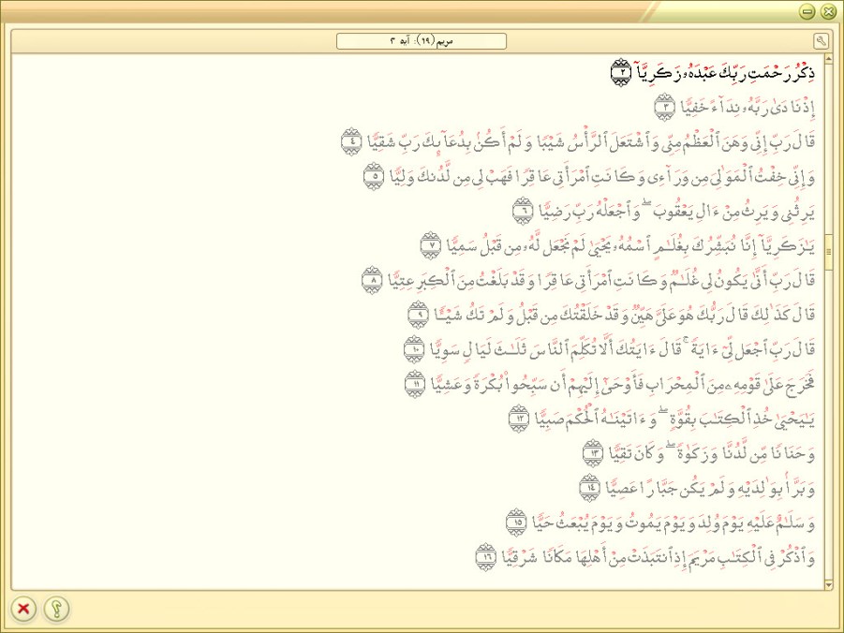This screenshot has width=844, height=633.
Task: Click the verse 12 text line
Action: coord(674,419)
